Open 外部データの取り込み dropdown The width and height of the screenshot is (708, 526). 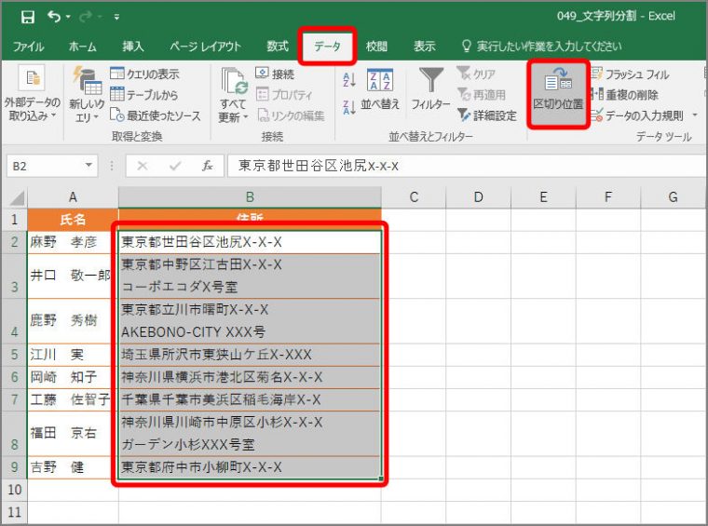click(x=32, y=94)
